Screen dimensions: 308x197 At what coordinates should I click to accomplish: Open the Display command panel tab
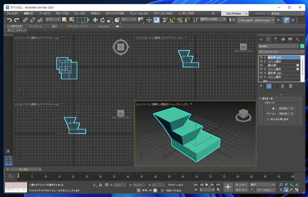290,40
